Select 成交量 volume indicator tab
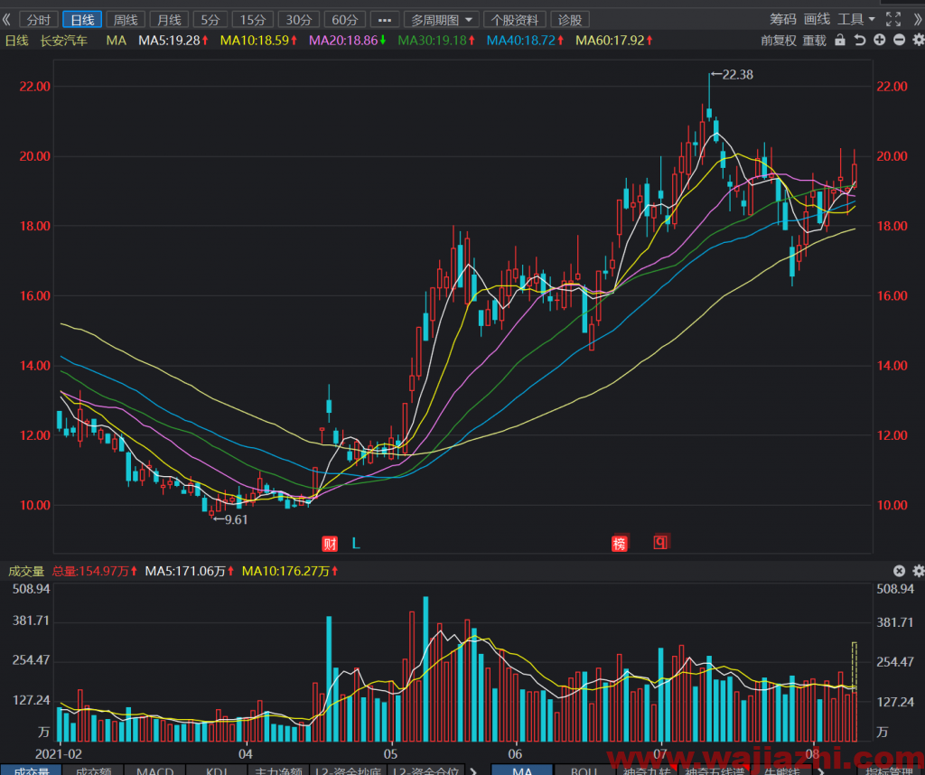 [x=31, y=770]
